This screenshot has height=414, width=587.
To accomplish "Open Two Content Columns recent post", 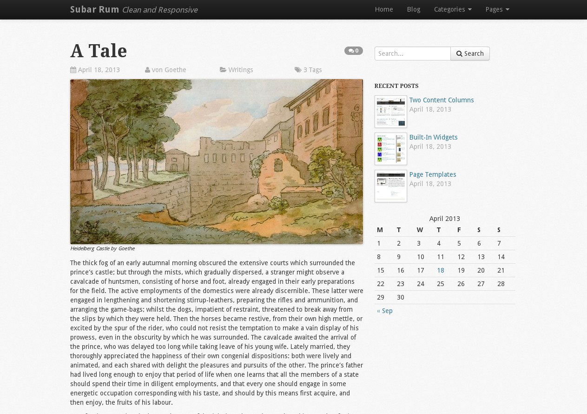I will coord(442,100).
